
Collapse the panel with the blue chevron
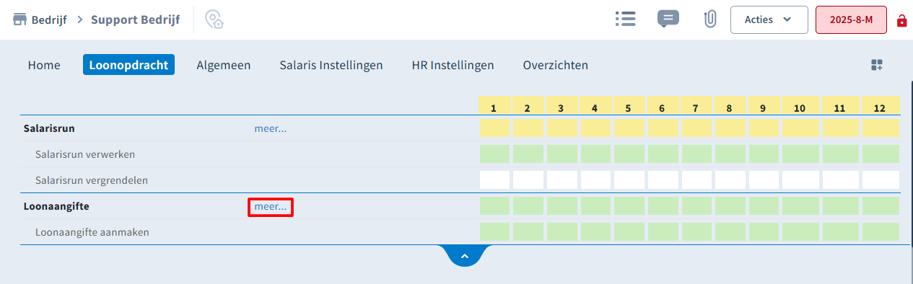click(465, 256)
